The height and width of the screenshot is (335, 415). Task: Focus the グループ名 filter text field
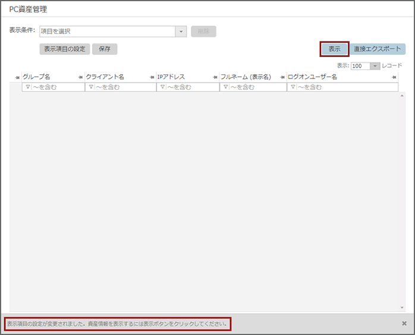(x=58, y=87)
